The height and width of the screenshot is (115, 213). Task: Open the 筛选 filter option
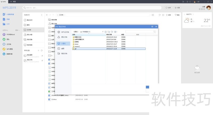[x=177, y=15]
